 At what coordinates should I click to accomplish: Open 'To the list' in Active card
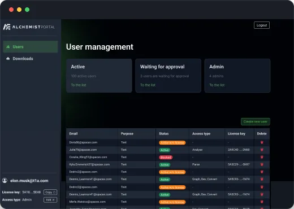pos(79,85)
